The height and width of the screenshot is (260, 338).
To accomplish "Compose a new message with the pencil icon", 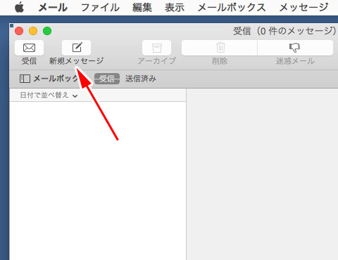I will click(x=77, y=48).
